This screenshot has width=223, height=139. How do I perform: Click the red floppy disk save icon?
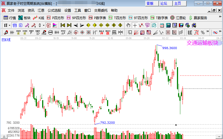(x=181, y=25)
